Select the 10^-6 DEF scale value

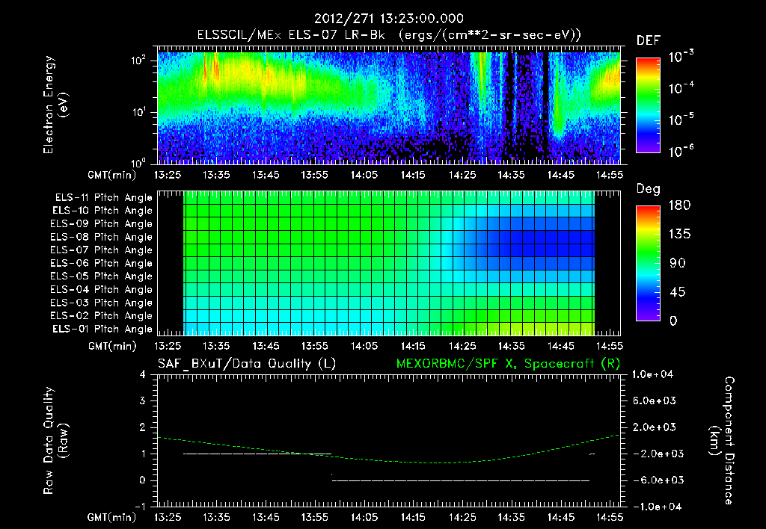coord(681,151)
